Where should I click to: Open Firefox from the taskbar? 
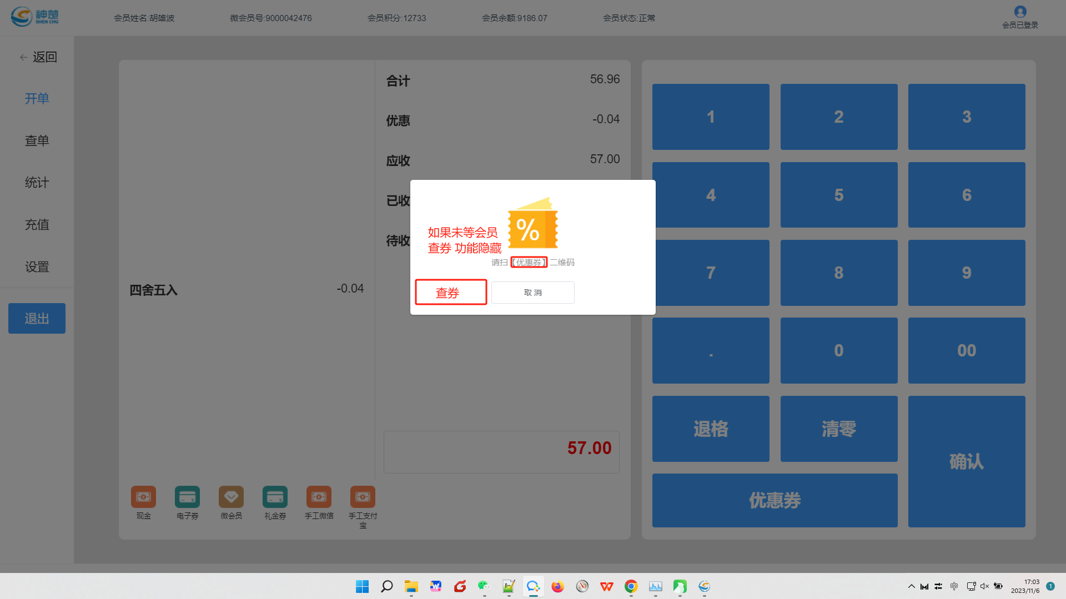tap(557, 586)
